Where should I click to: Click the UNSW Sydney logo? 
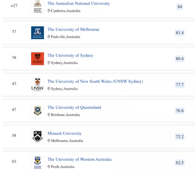[38, 85]
